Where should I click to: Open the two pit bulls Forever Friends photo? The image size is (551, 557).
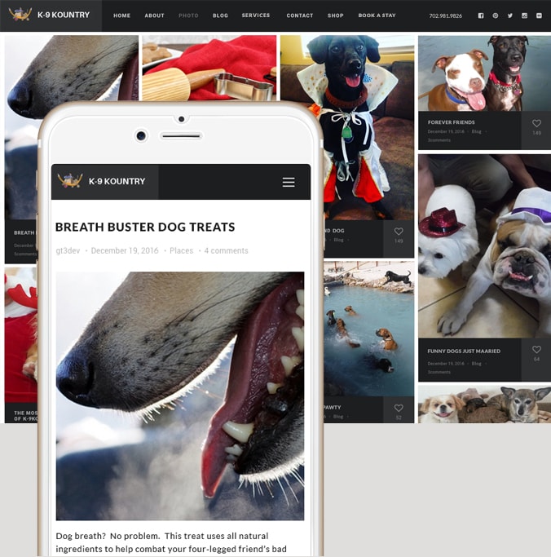(484, 73)
